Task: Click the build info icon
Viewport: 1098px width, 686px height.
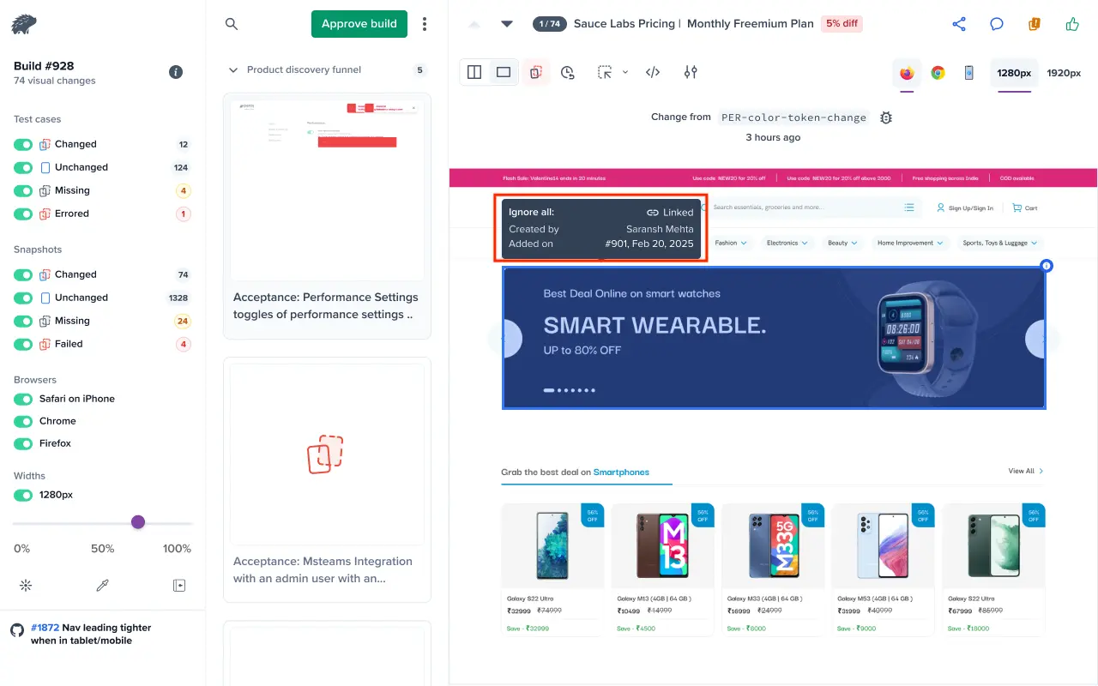Action: (176, 72)
